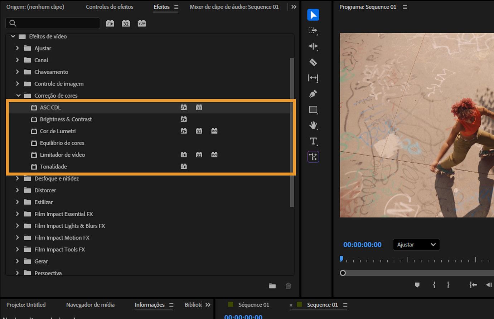
Task: Select the Rectangle tool
Action: (x=313, y=109)
